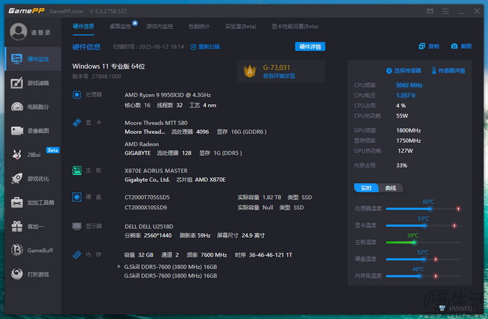The height and width of the screenshot is (319, 488).
Task: Open 喜加一 gift item in the sidebar
Action: tap(33, 227)
